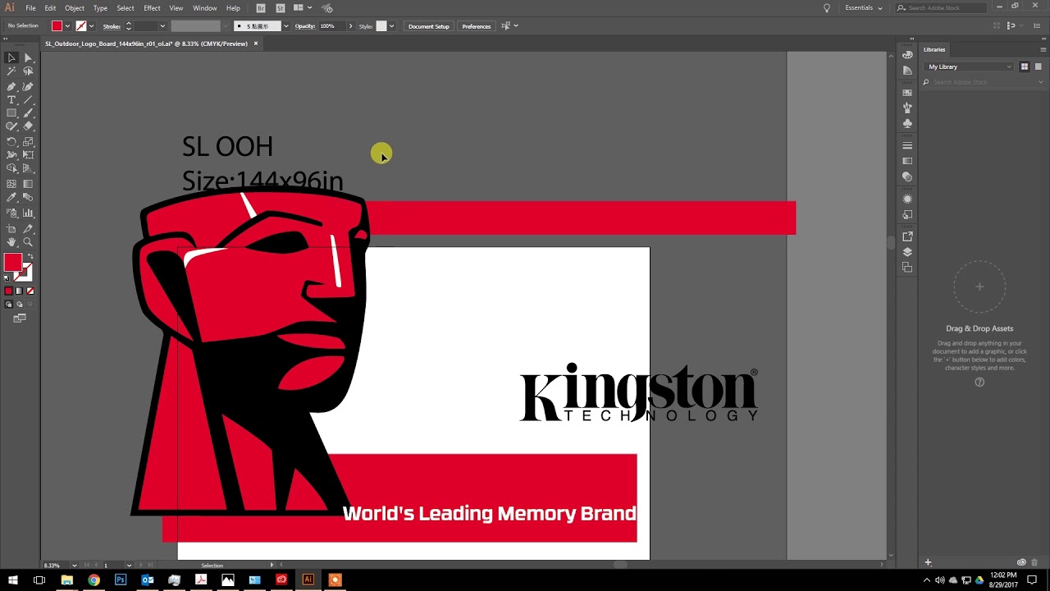Open the My Library dropdown
The height and width of the screenshot is (591, 1050).
pyautogui.click(x=969, y=66)
